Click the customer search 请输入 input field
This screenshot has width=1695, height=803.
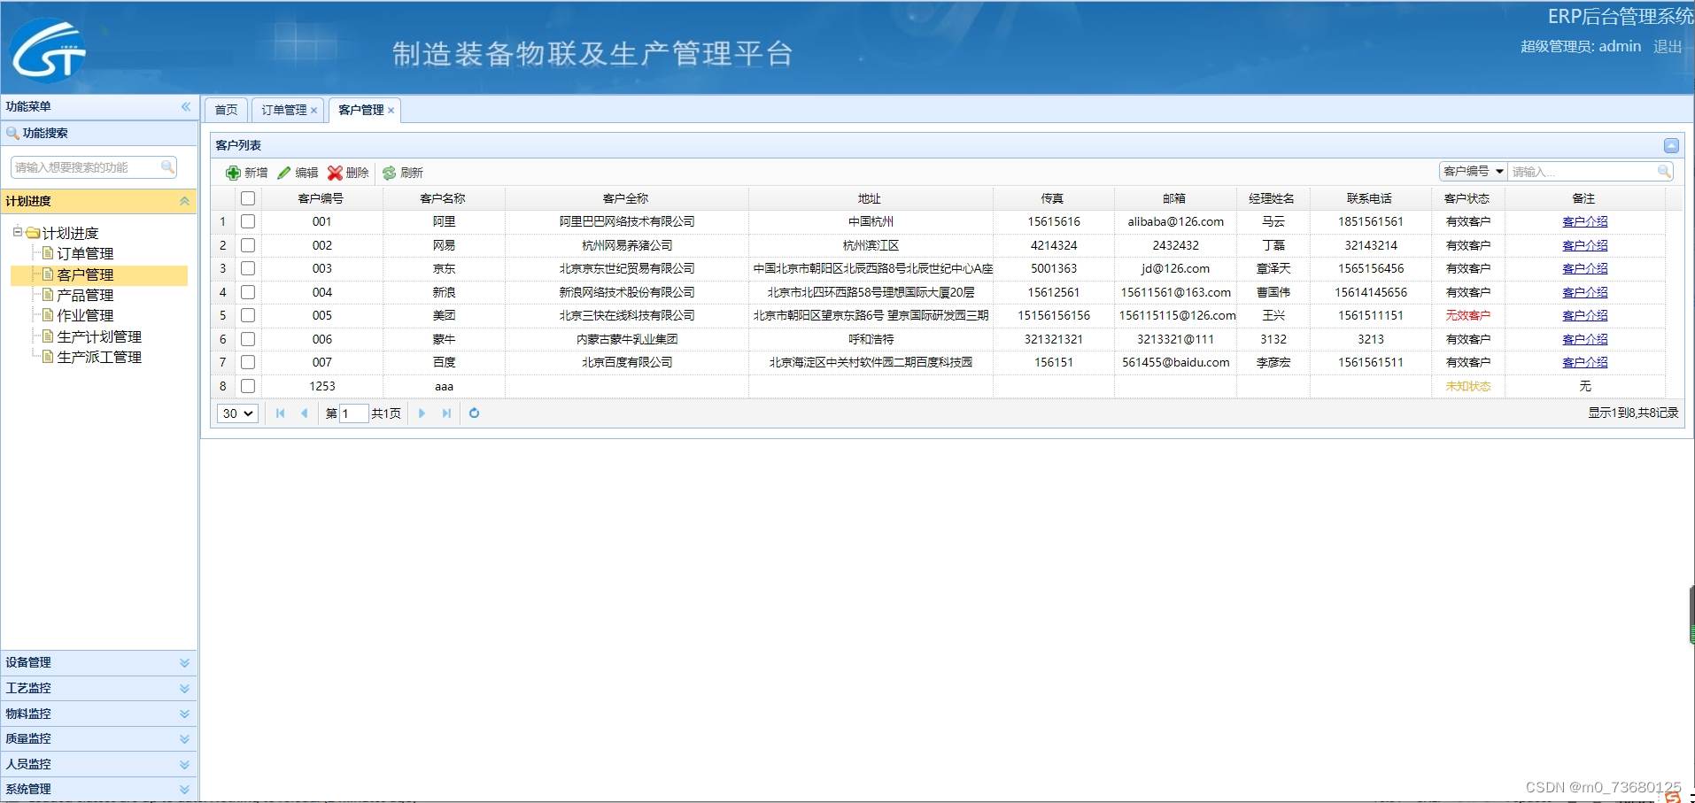click(1582, 171)
